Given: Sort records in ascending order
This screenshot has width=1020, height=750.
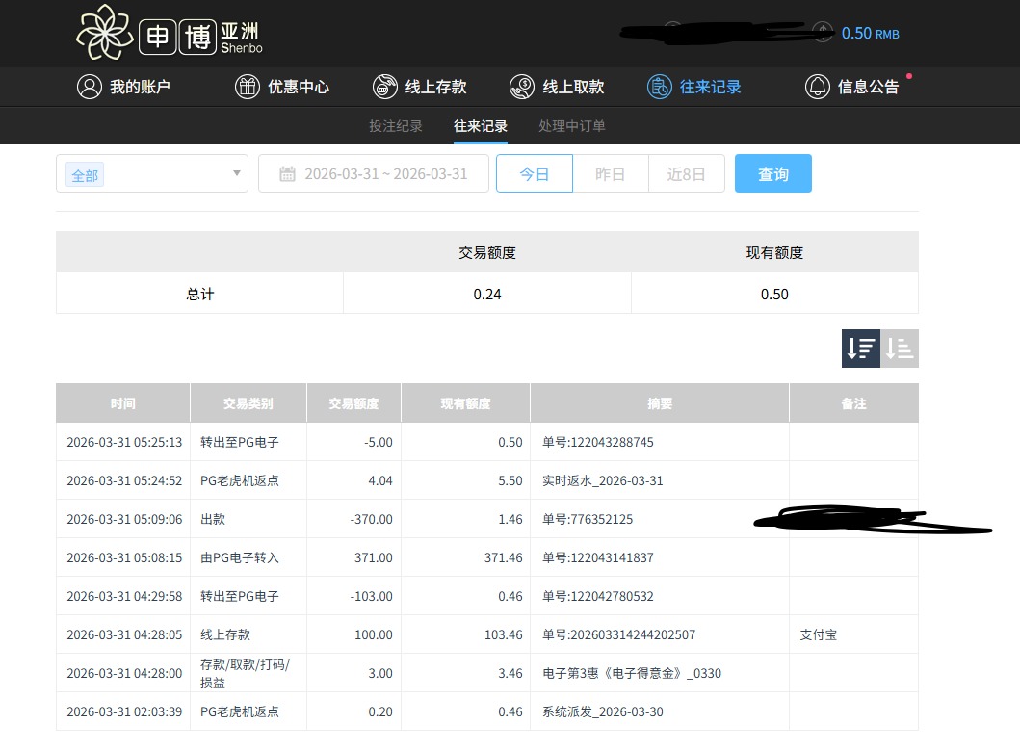Looking at the screenshot, I should pos(900,349).
